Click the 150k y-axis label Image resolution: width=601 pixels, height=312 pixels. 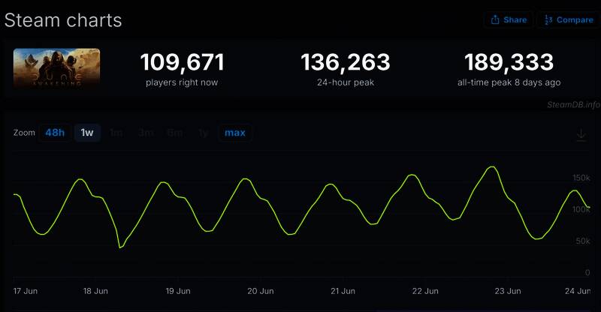581,178
